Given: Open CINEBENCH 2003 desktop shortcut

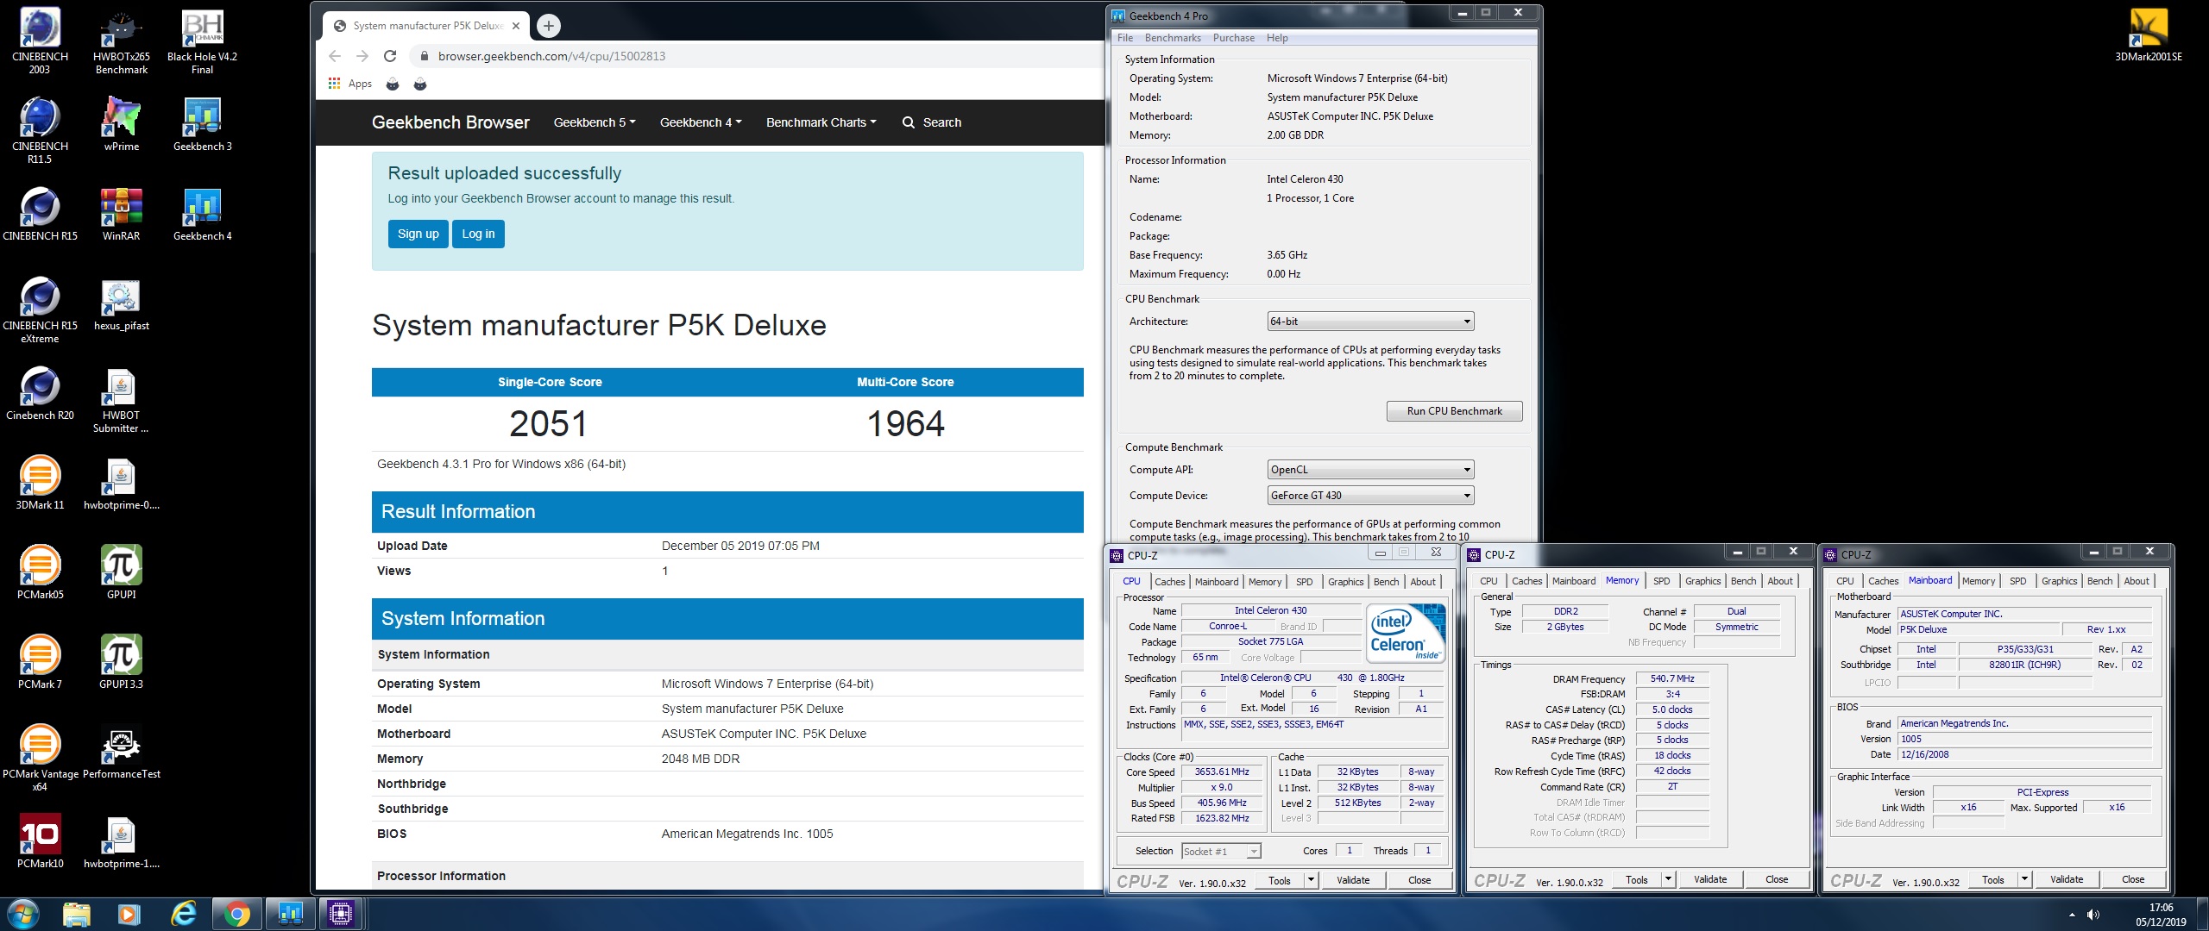Looking at the screenshot, I should (x=40, y=41).
